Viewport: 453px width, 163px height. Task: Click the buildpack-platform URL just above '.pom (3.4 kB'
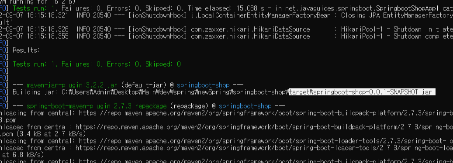click(264, 127)
